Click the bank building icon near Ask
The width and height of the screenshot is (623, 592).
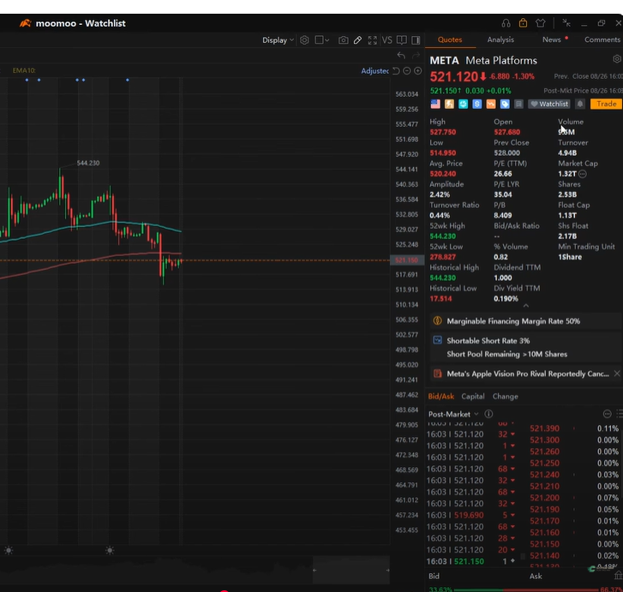(x=618, y=576)
